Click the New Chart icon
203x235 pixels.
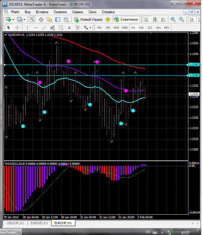click(8, 19)
